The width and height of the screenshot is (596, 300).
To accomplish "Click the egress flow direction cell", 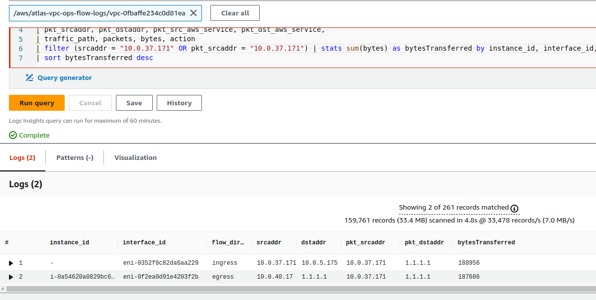I will pyautogui.click(x=223, y=277).
